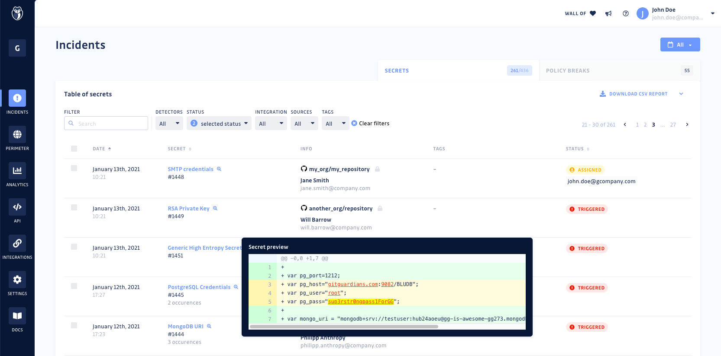Open the Sources filter dropdown
Screen dimensions: 721x356
tap(304, 123)
